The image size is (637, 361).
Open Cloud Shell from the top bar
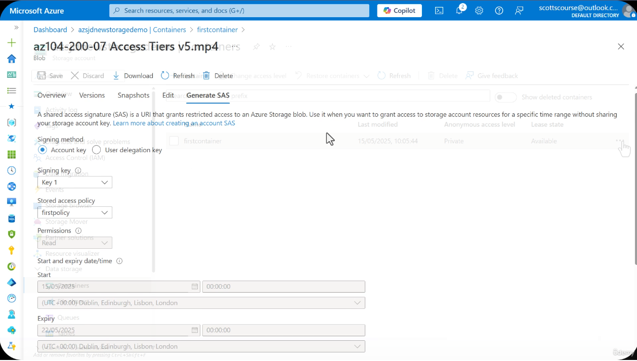[439, 11]
